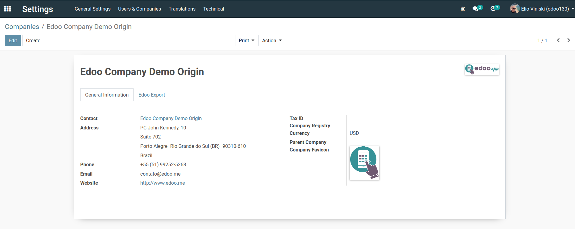The height and width of the screenshot is (229, 575).
Task: Click the Company Registry label
Action: [310, 126]
